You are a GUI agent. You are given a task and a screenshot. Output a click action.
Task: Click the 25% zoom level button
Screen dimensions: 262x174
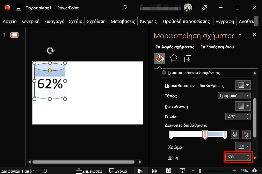coord(244,171)
